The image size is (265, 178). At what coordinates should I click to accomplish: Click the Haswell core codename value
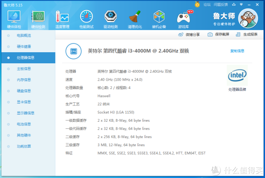[104, 96]
